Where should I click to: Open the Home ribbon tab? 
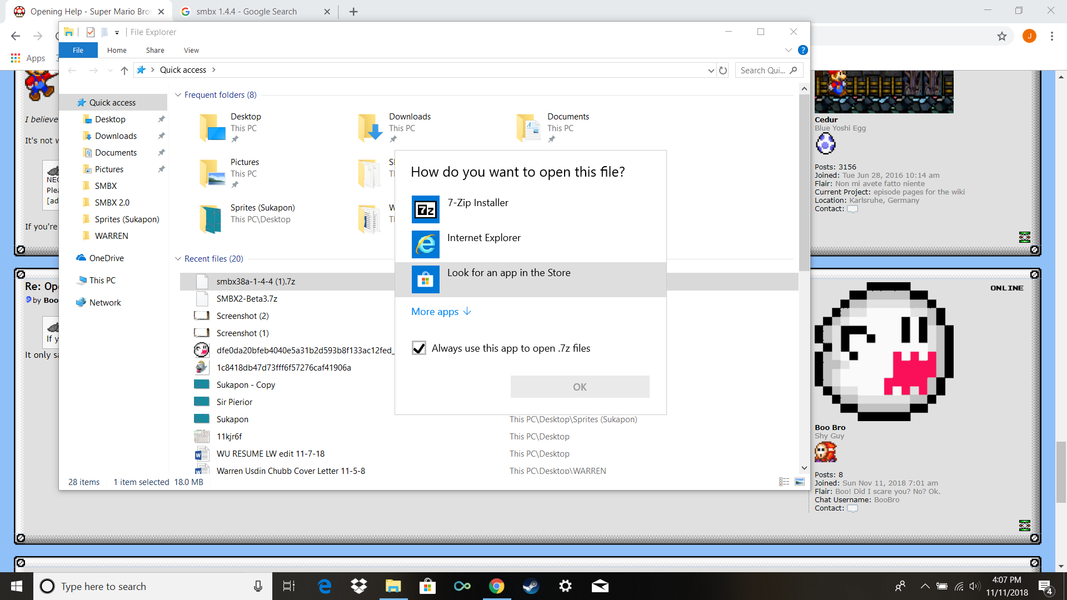pos(117,50)
